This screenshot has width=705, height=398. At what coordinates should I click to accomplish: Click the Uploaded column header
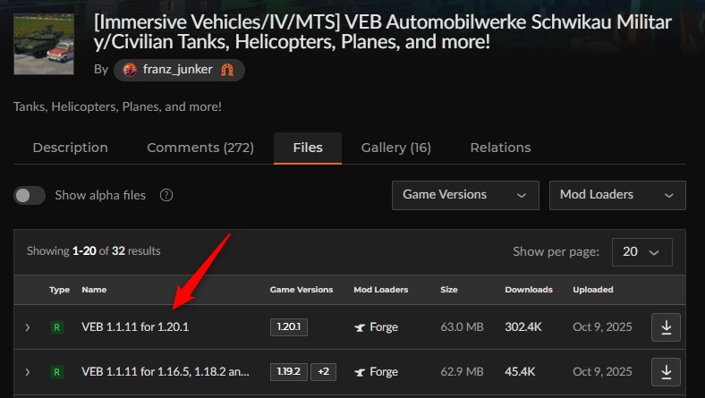click(x=593, y=290)
